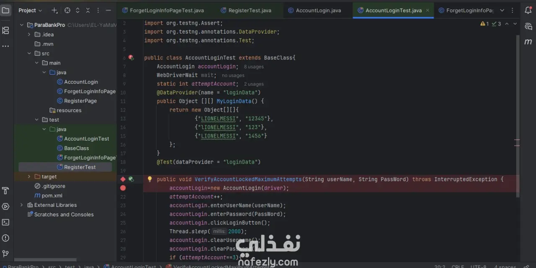This screenshot has width=536, height=268.
Task: Click the Project panel horizontal scrollbar
Action: coord(45,260)
